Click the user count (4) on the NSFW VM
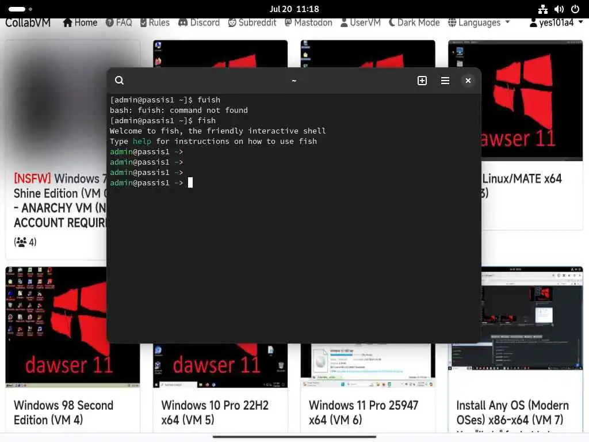Image resolution: width=589 pixels, height=442 pixels. pos(25,242)
